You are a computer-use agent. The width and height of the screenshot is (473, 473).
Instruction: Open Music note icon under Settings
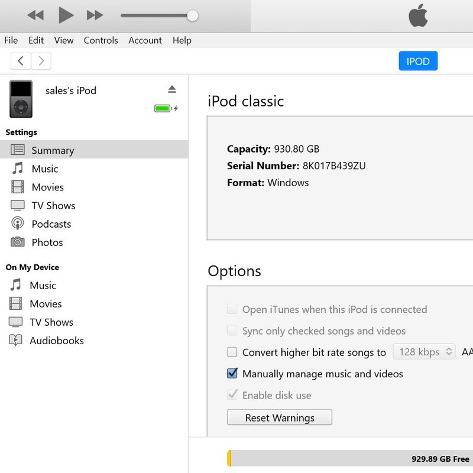click(18, 168)
